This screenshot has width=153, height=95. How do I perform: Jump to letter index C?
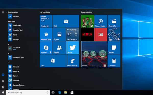tap(9, 62)
